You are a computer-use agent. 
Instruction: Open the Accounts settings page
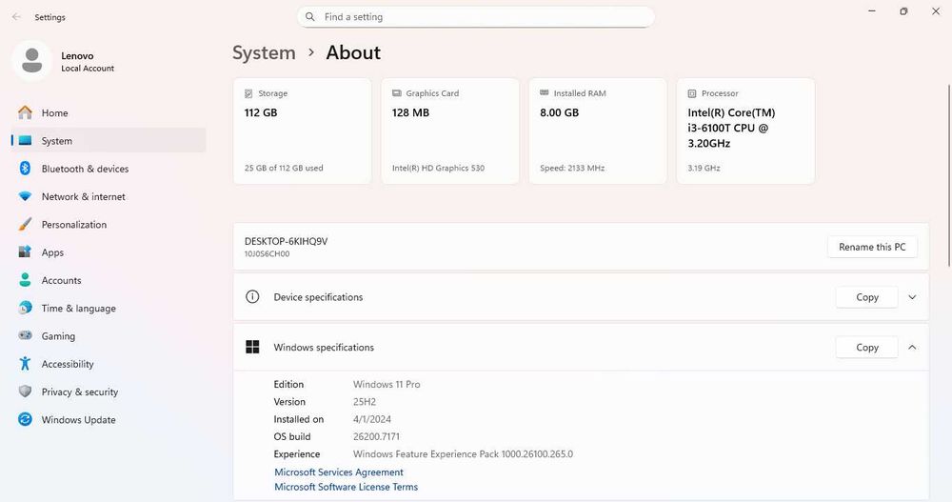coord(61,281)
